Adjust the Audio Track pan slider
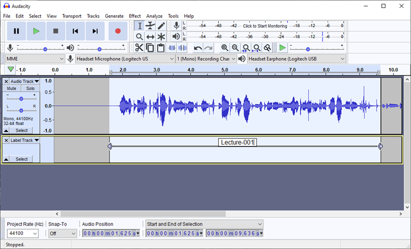This screenshot has width=411, height=249. click(x=21, y=110)
